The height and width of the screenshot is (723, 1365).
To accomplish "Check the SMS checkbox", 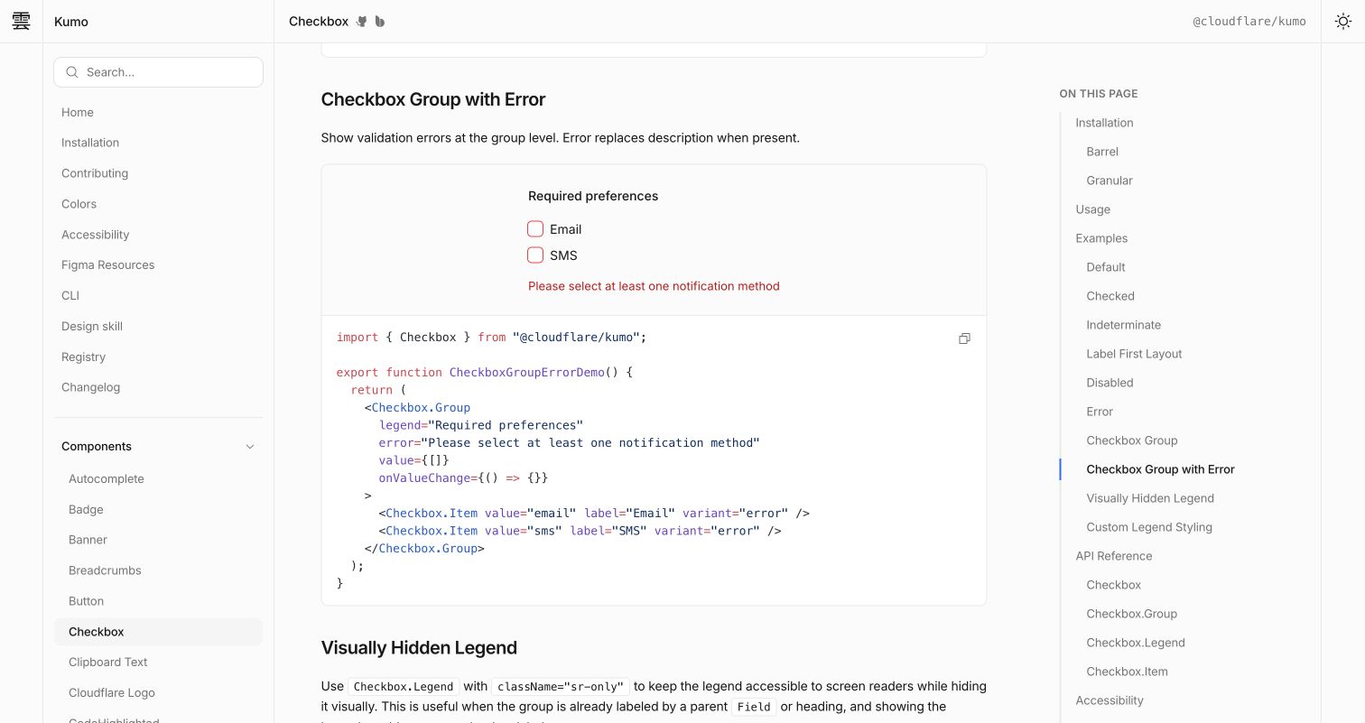I will (x=535, y=255).
